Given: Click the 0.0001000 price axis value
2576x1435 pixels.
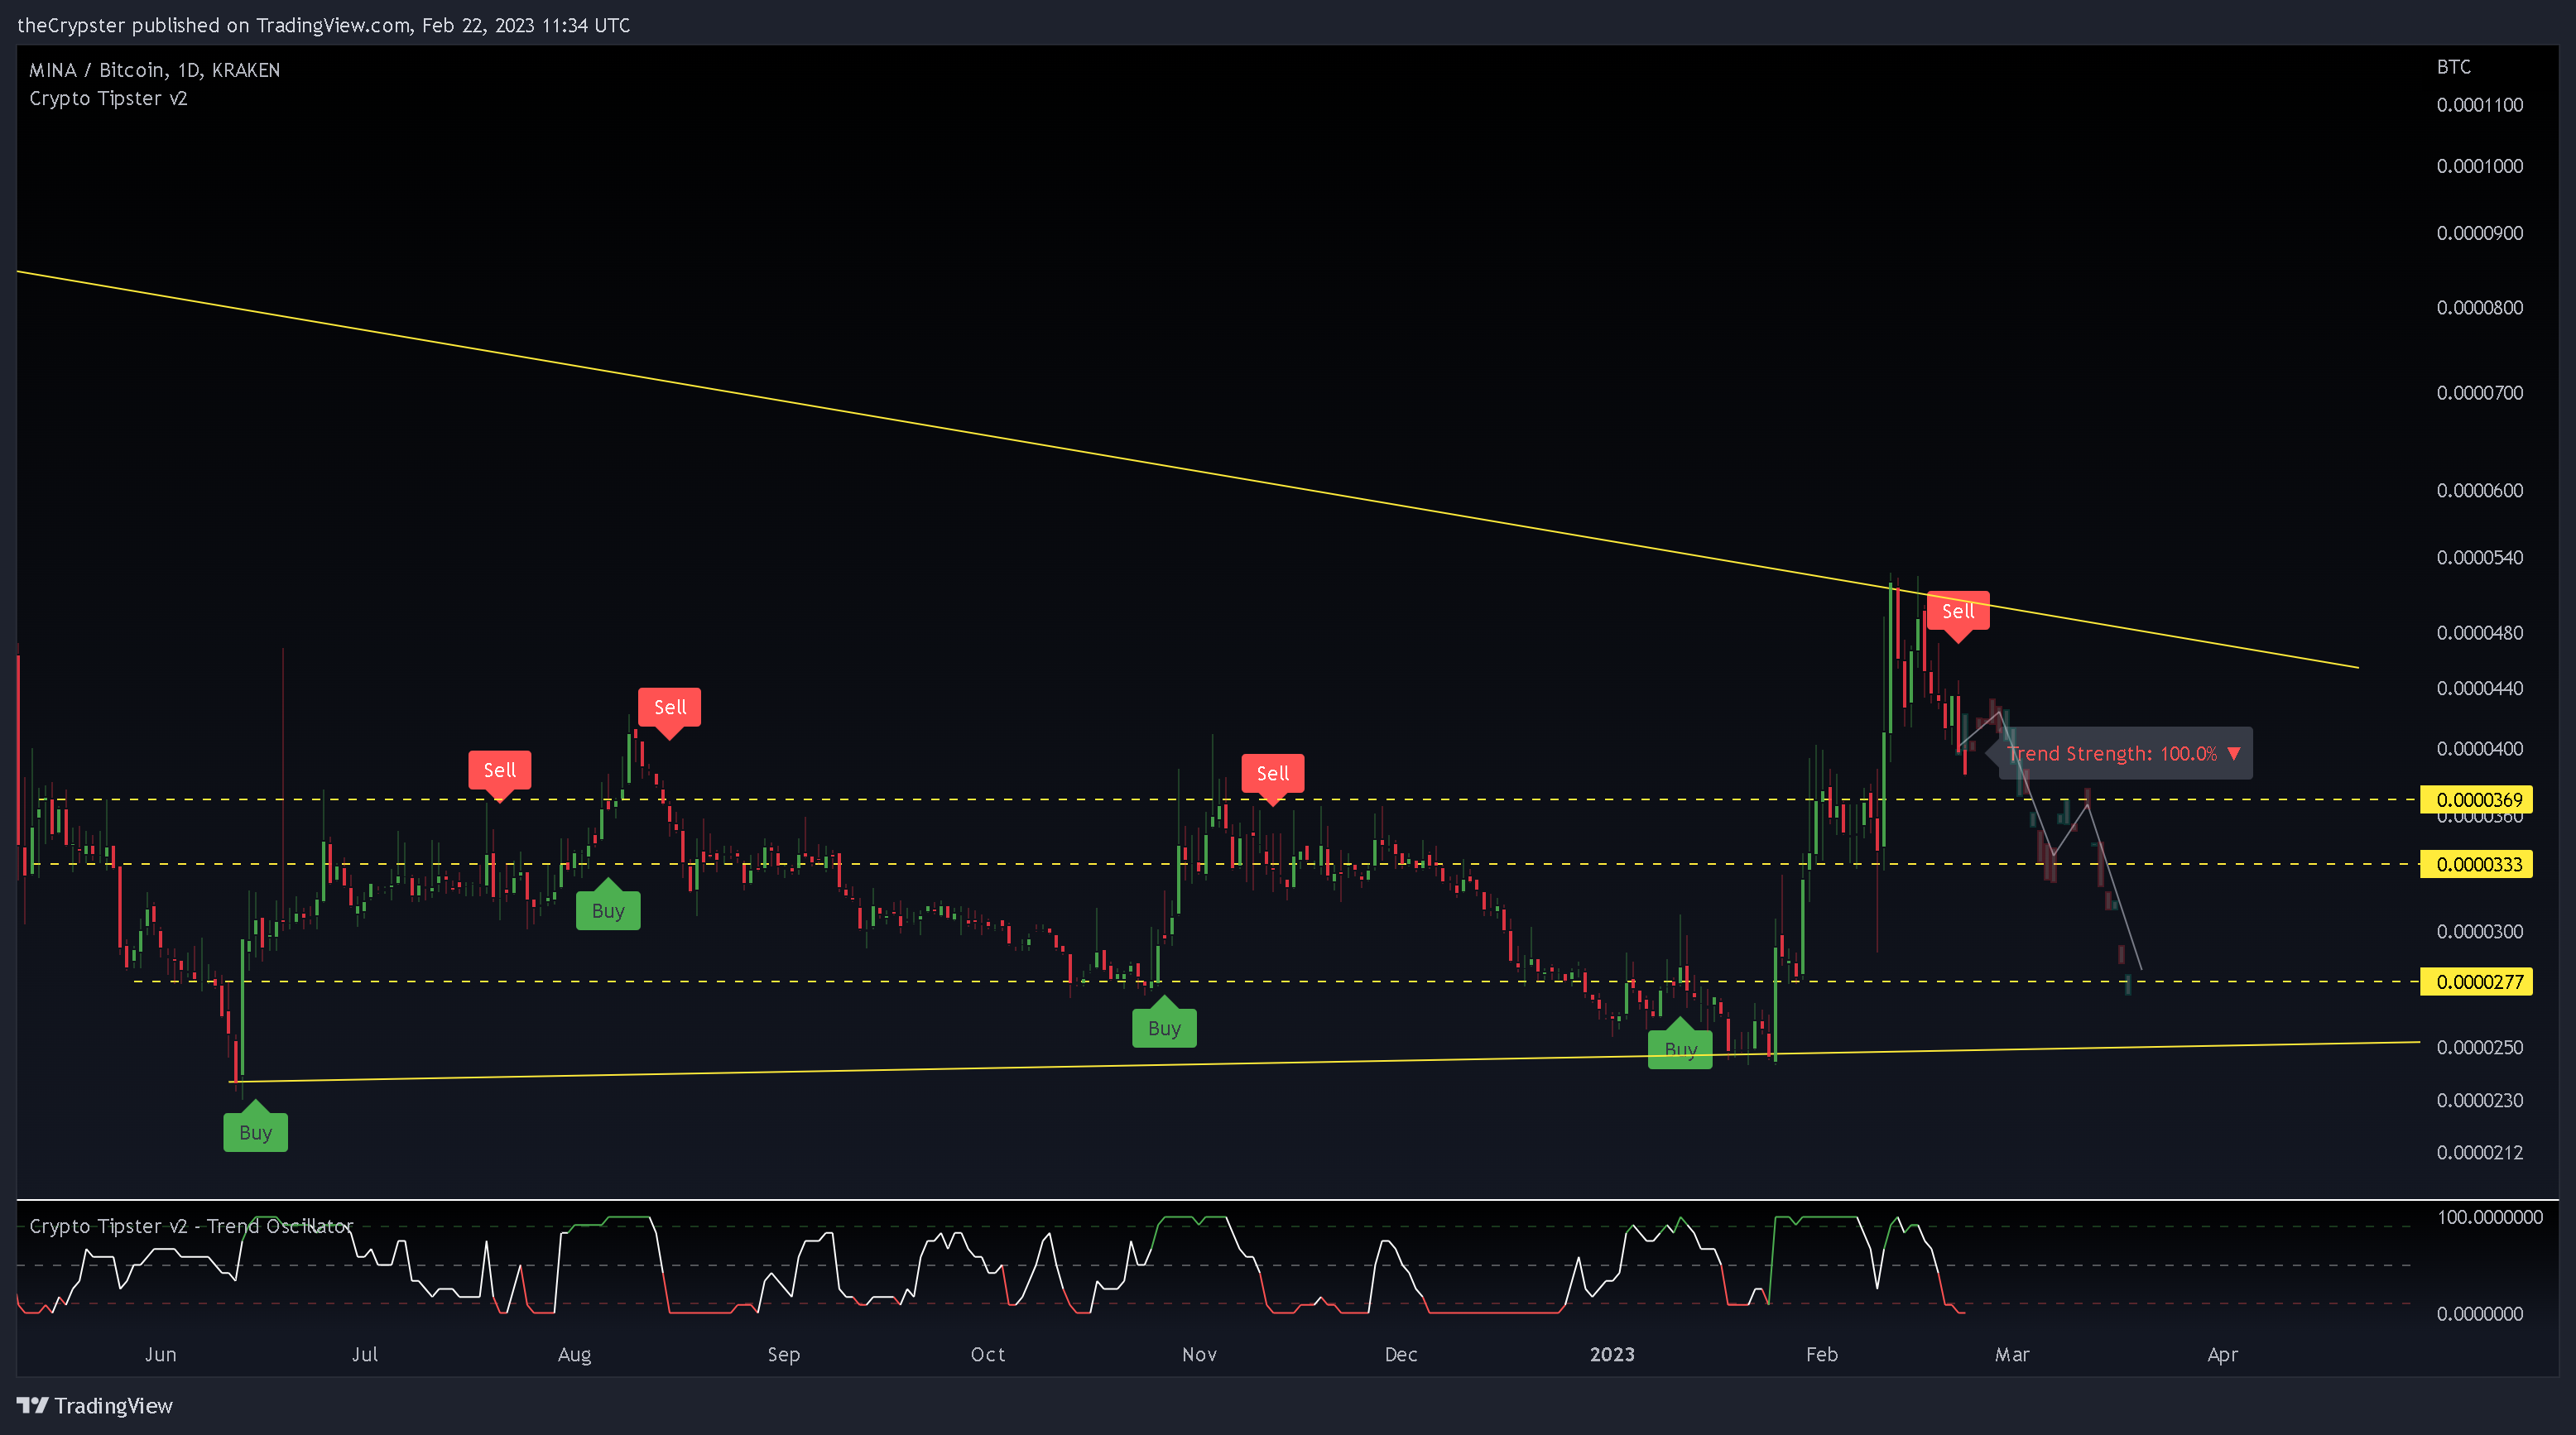Looking at the screenshot, I should click(x=2479, y=166).
